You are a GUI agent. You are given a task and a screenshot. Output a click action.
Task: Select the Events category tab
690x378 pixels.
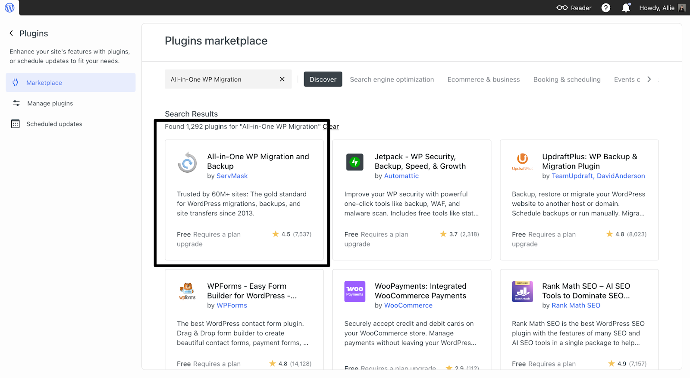point(627,79)
